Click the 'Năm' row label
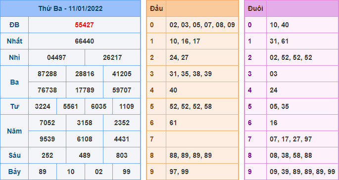 [x=14, y=131]
